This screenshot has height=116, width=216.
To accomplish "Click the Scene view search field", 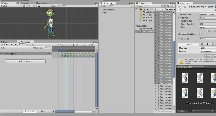I will 79,6.
